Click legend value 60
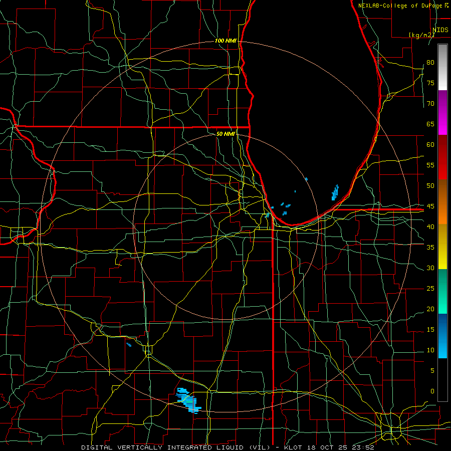Image resolution: width=451 pixels, height=451 pixels. click(x=430, y=145)
